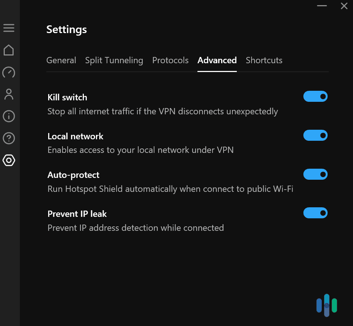353x326 pixels.
Task: Select the Protocols tab
Action: pos(170,60)
